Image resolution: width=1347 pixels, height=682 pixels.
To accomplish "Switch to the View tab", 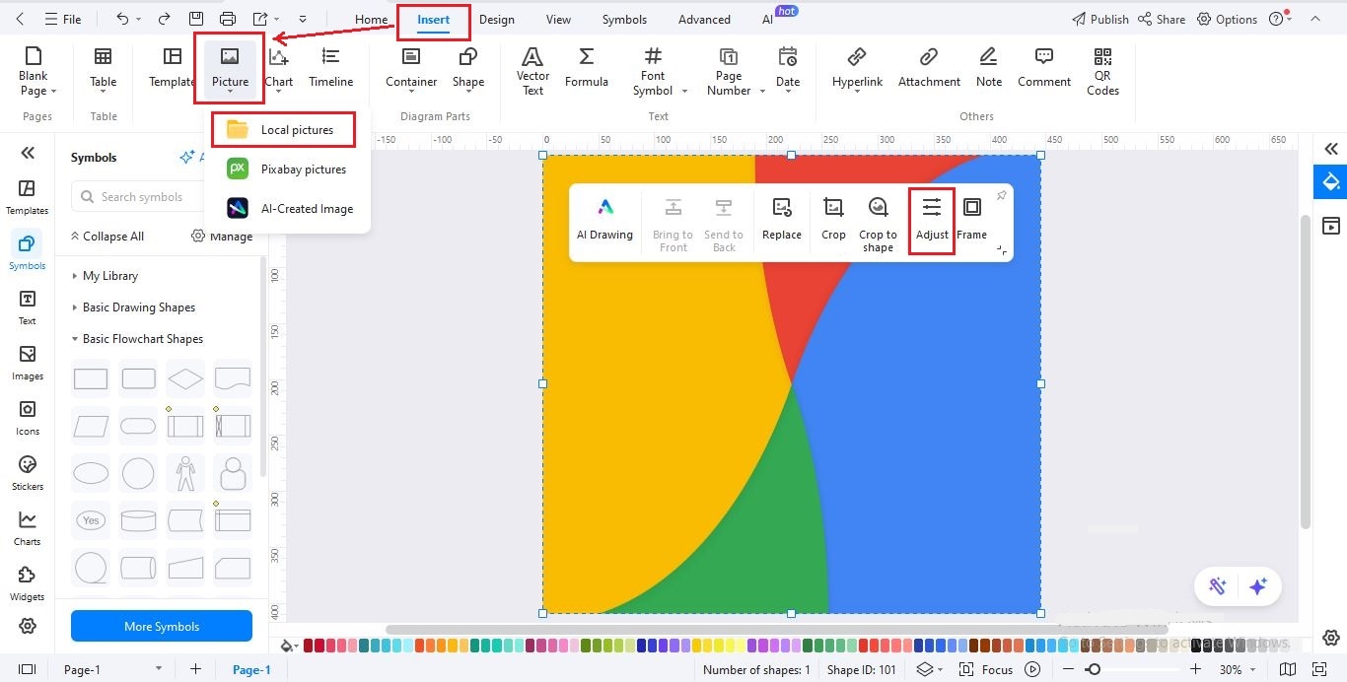I will (x=558, y=19).
